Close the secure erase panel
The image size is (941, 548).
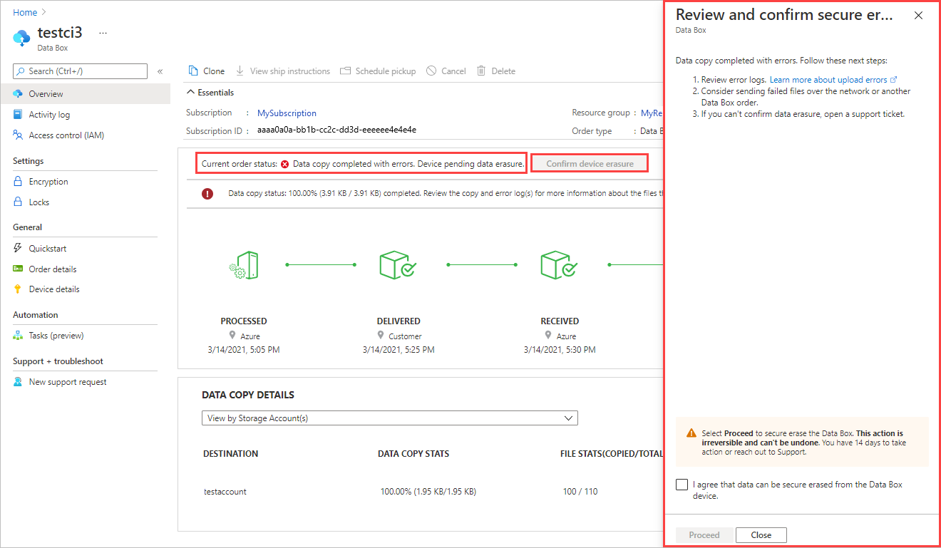point(918,15)
